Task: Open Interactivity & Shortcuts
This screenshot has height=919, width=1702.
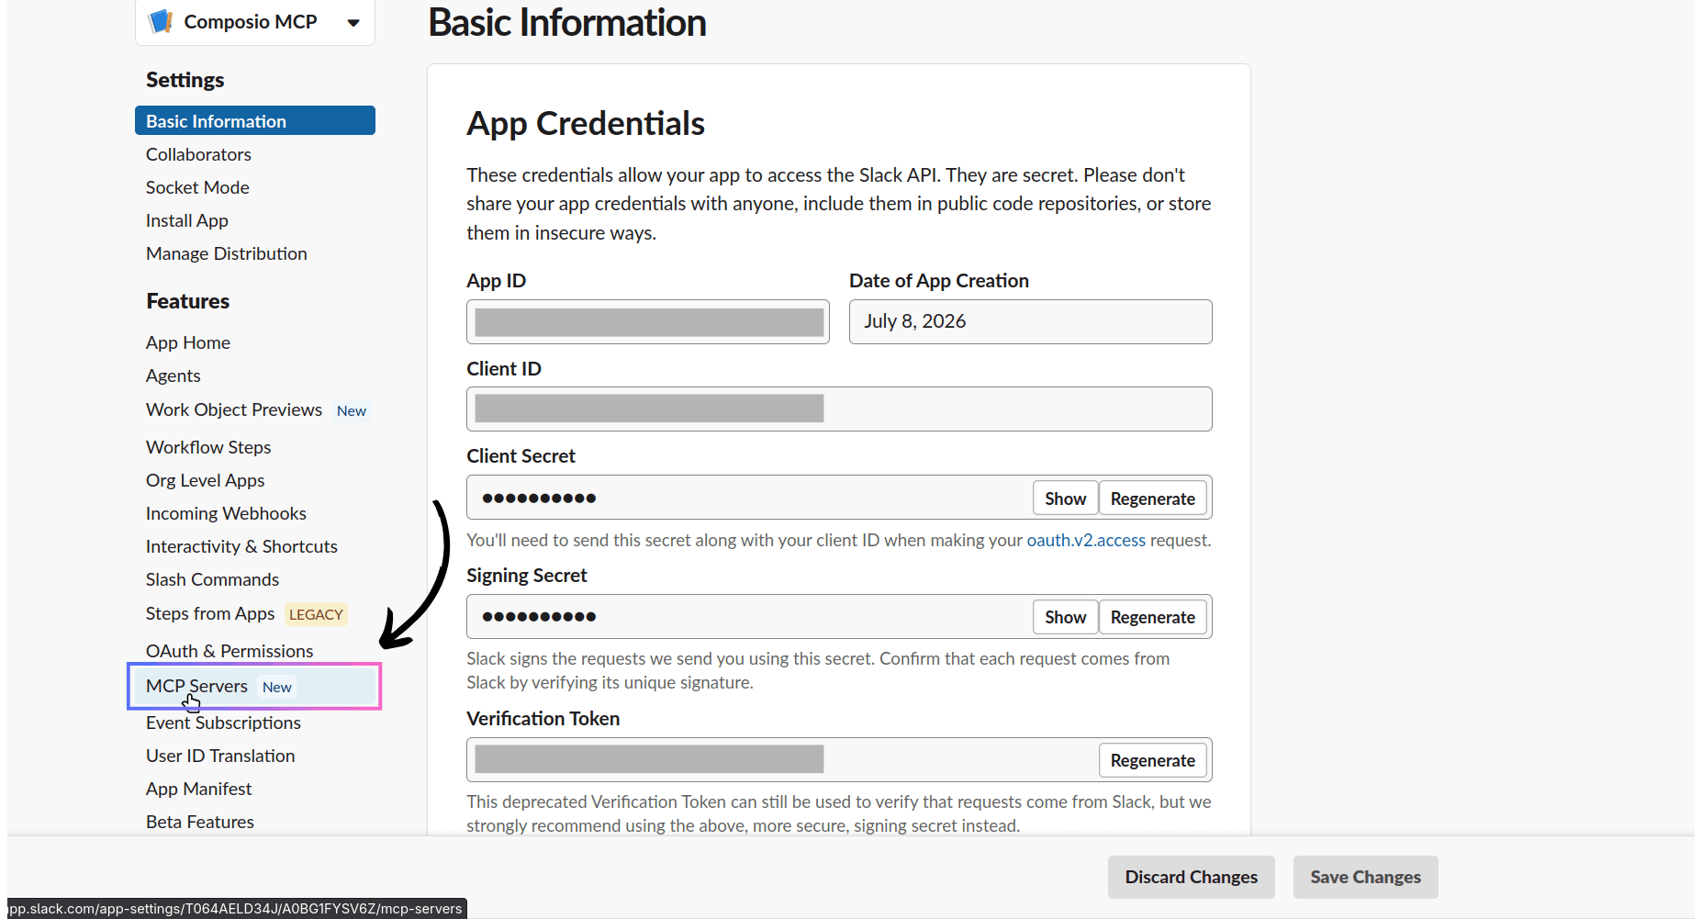Action: (241, 546)
